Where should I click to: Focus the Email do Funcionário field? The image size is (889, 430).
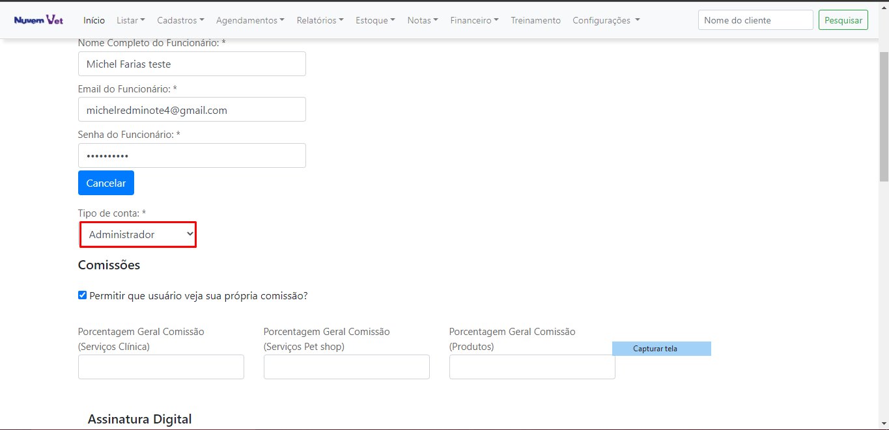pyautogui.click(x=191, y=110)
